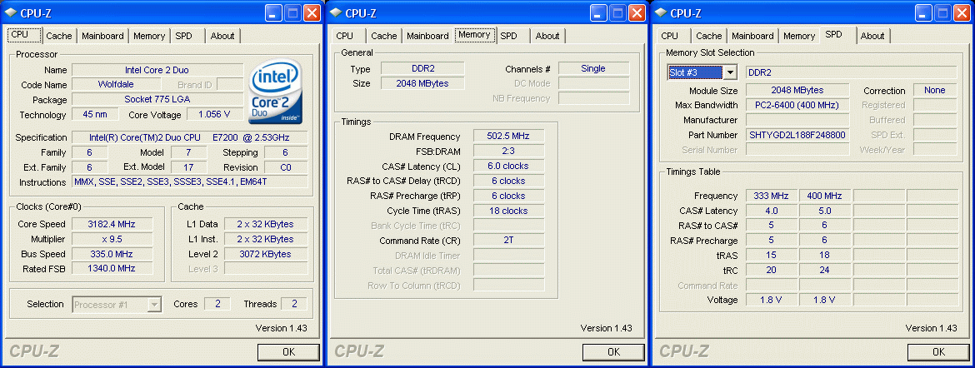Click the Intel Core 2 Duo logo

[276, 92]
